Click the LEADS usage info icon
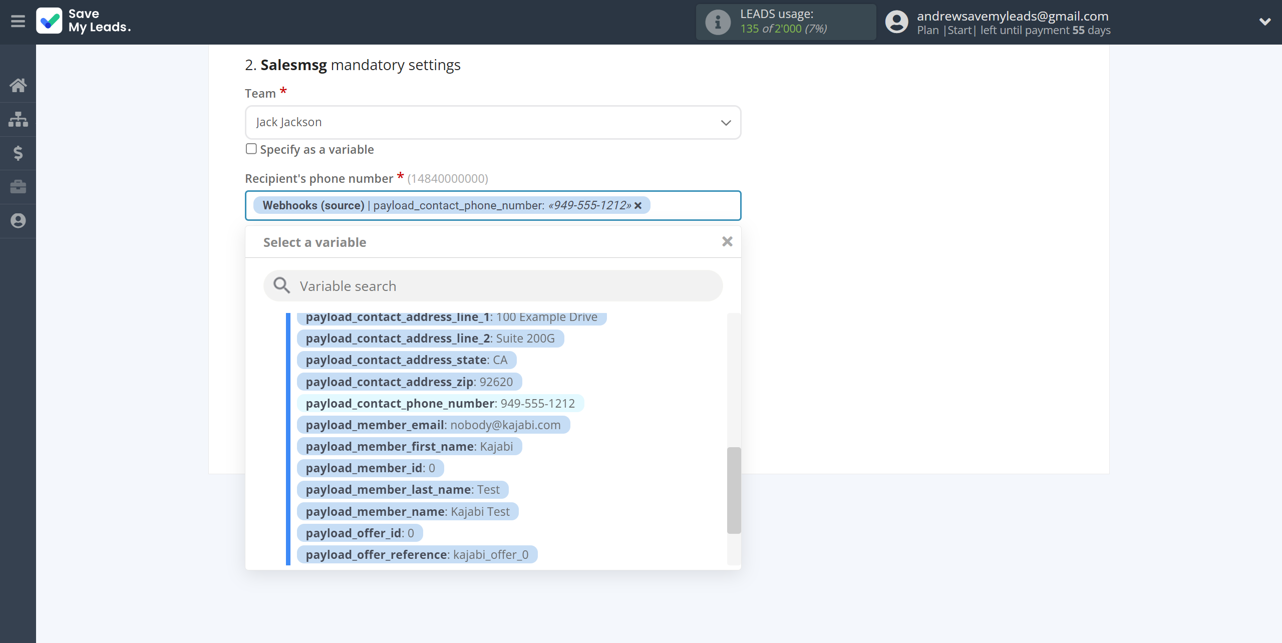Viewport: 1282px width, 643px height. coord(718,22)
